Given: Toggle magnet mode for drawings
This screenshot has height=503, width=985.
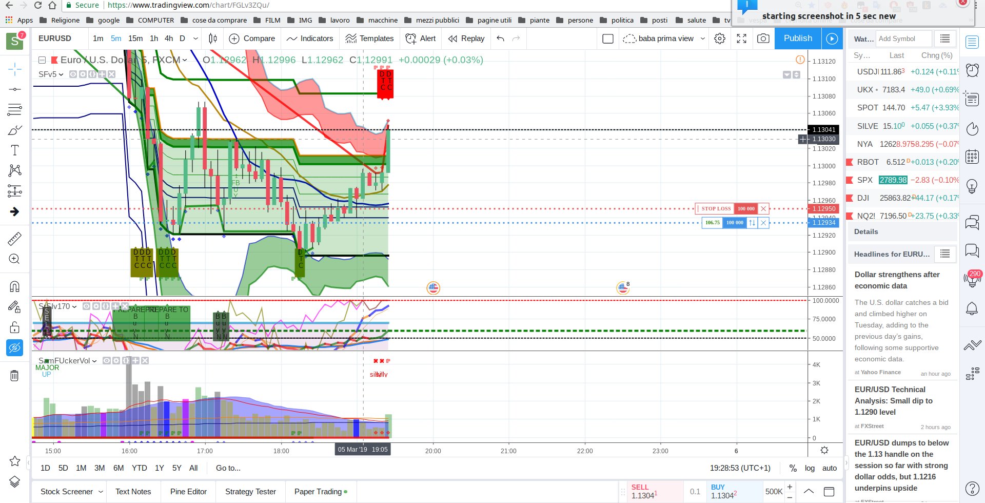Looking at the screenshot, I should 15,286.
